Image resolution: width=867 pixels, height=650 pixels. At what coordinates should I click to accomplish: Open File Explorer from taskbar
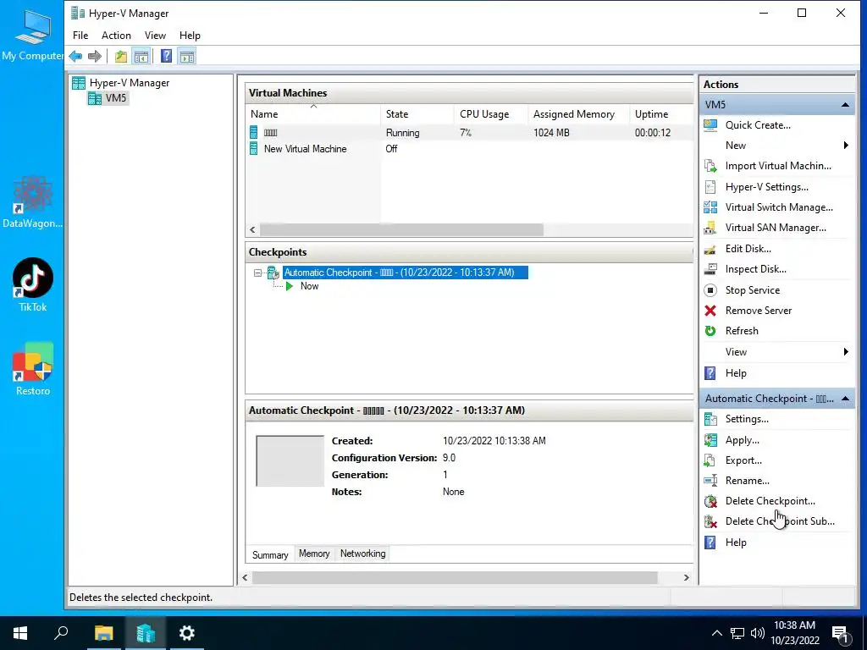(103, 633)
